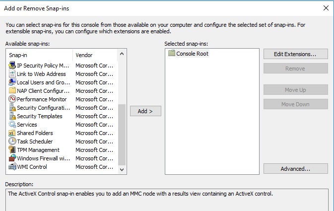Select the TPM Management icon
This screenshot has width=334, height=211.
12,150
